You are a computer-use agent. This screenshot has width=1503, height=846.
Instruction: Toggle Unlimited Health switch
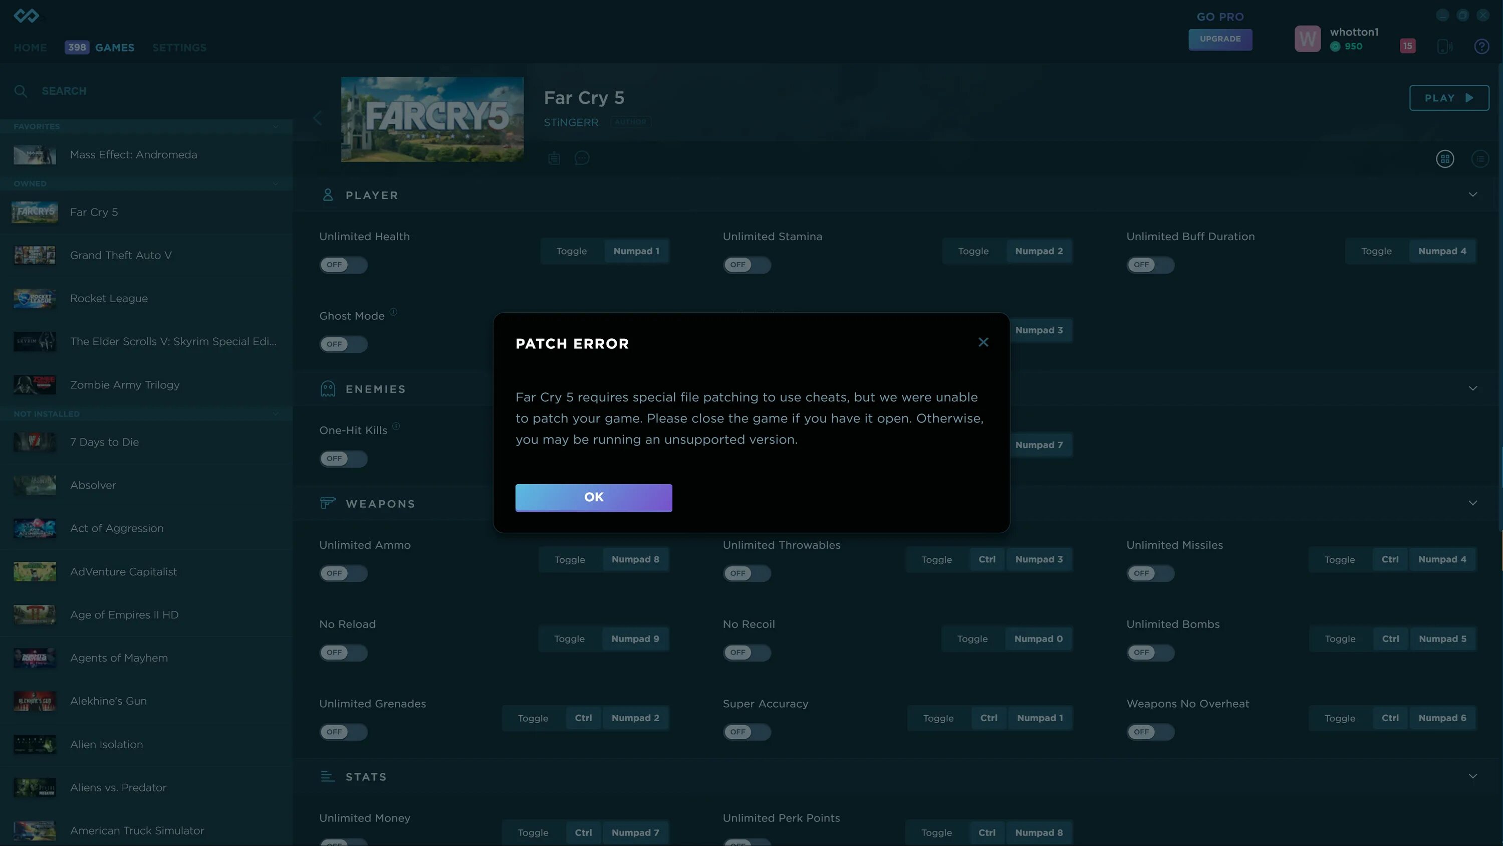[343, 265]
